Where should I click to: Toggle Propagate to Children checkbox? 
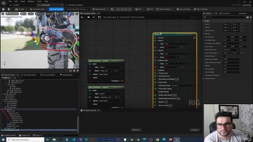coord(224,75)
